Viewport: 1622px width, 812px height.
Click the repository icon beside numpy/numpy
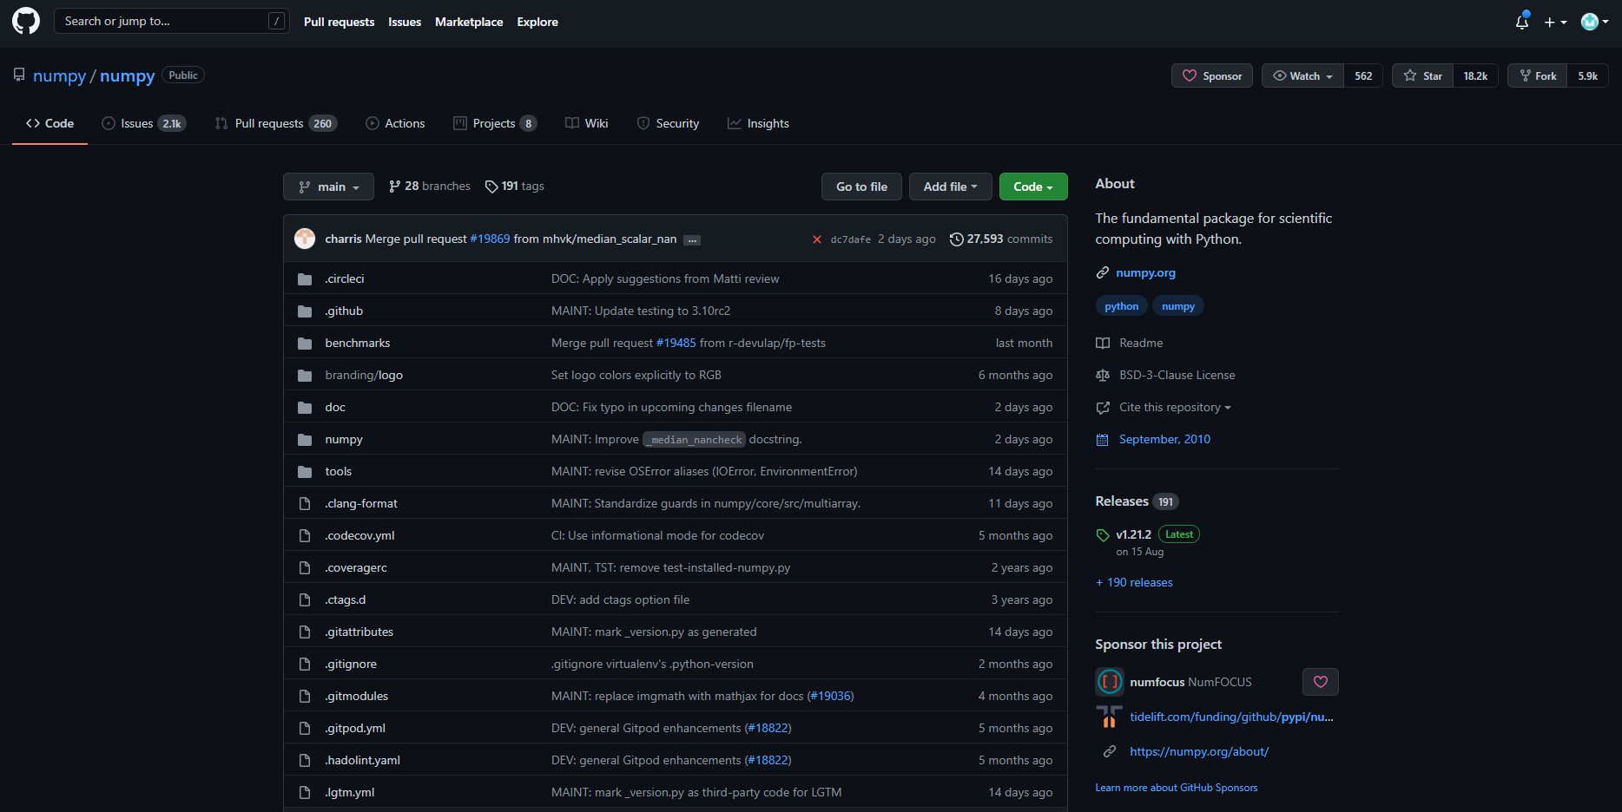point(19,75)
